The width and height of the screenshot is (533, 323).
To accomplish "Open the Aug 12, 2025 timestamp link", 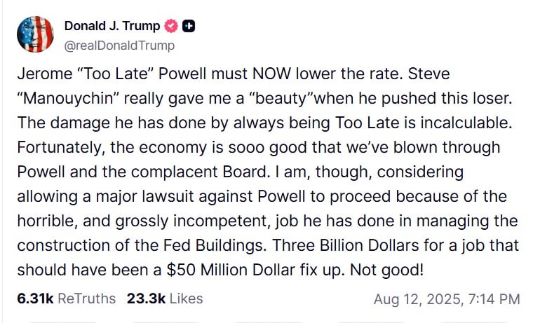I will point(447,299).
